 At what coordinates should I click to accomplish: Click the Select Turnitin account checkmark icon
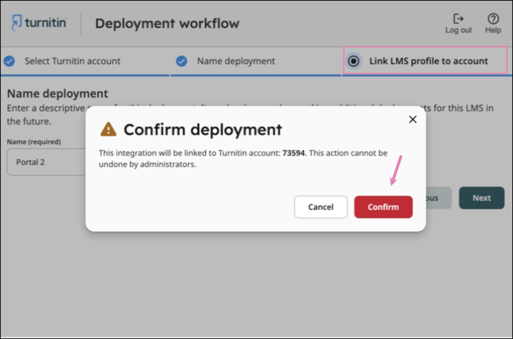click(x=9, y=61)
